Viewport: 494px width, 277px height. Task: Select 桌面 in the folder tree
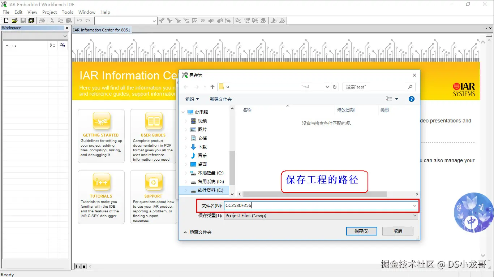(x=202, y=164)
